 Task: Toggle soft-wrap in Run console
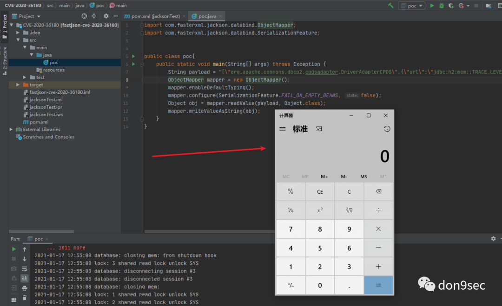click(x=25, y=269)
